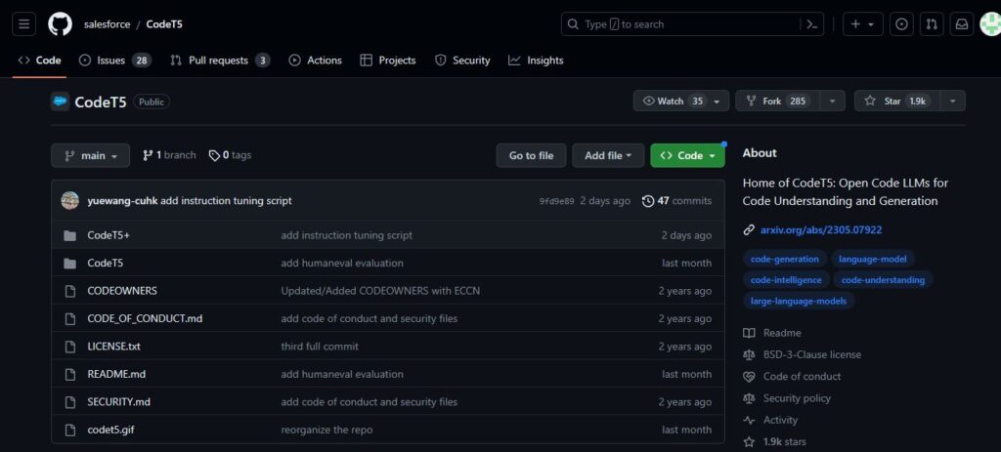
Task: Click the Activity pulse icon
Action: click(749, 420)
